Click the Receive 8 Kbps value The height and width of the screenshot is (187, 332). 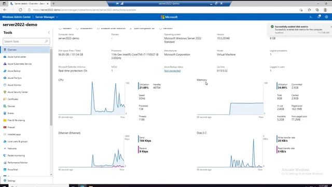[x=144, y=151]
